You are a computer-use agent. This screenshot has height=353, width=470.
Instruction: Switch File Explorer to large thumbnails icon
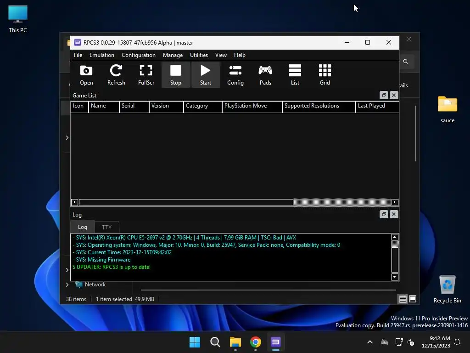click(x=413, y=299)
